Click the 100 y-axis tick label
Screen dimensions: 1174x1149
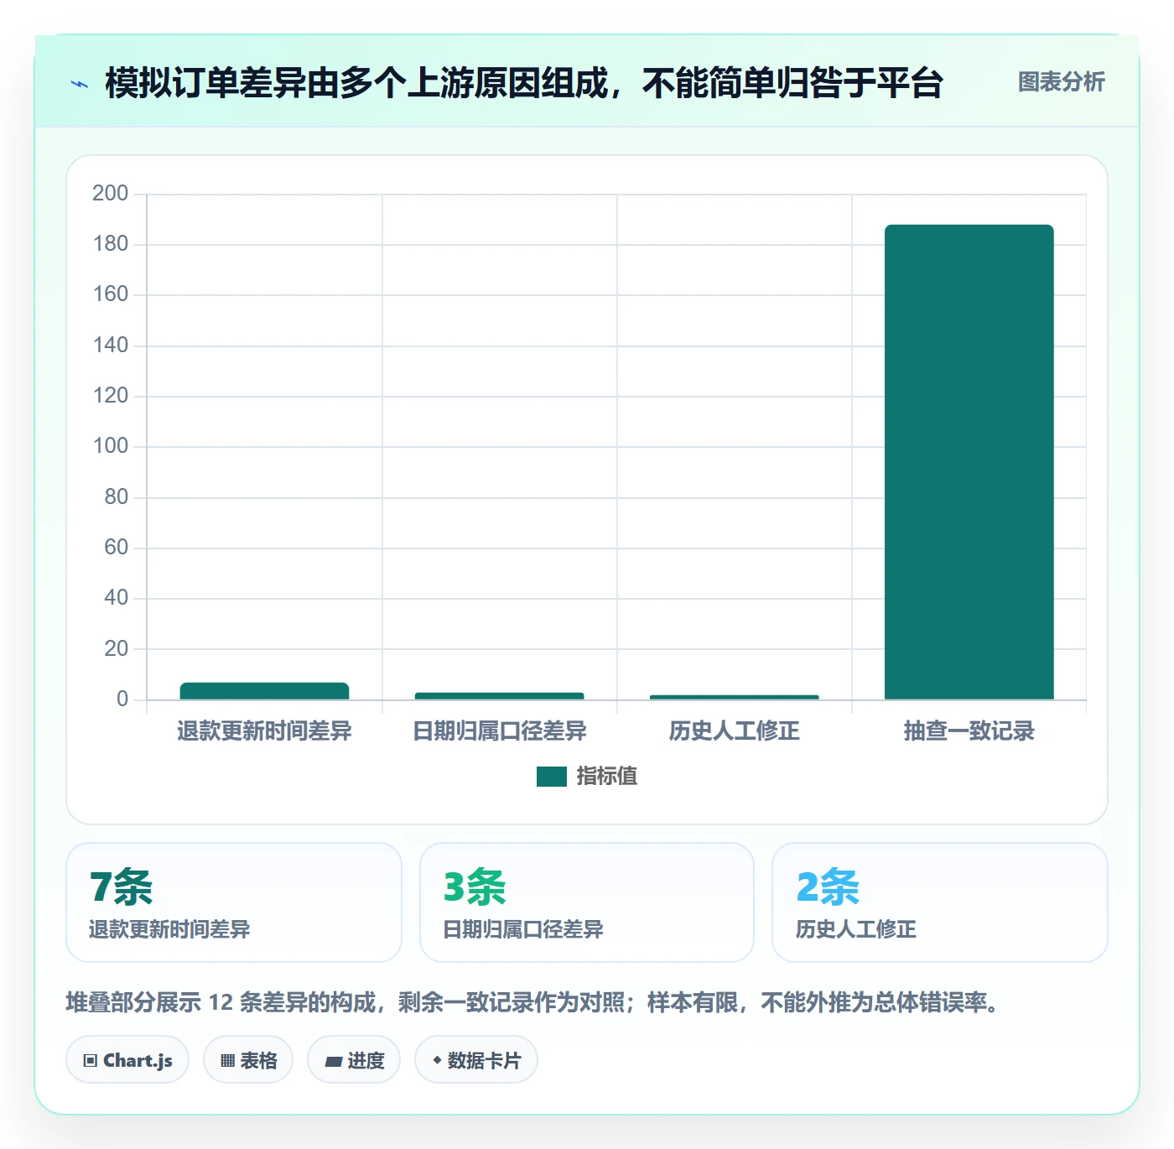[110, 446]
